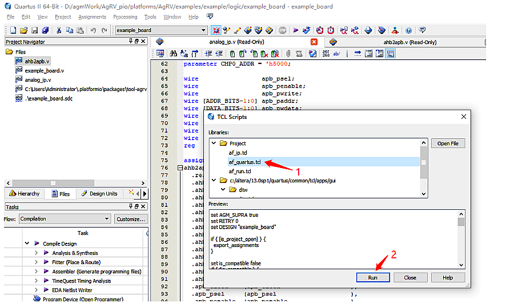506x303 pixels.
Task: Click the Open File button
Action: point(448,143)
